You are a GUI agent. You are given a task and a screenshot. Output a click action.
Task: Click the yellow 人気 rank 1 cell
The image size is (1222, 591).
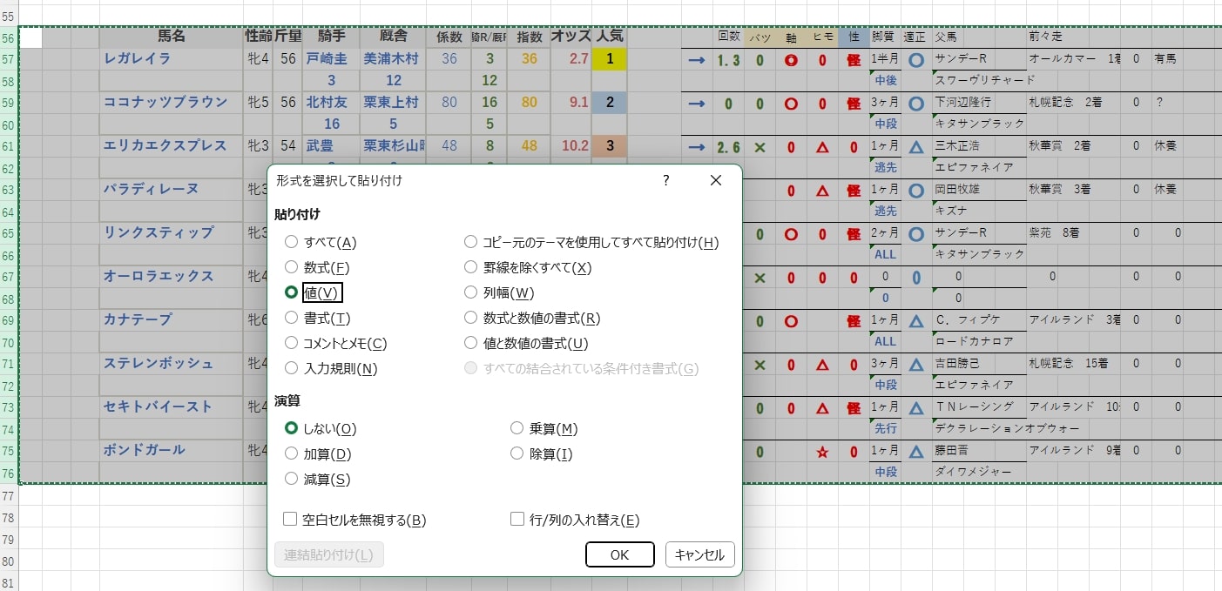609,58
